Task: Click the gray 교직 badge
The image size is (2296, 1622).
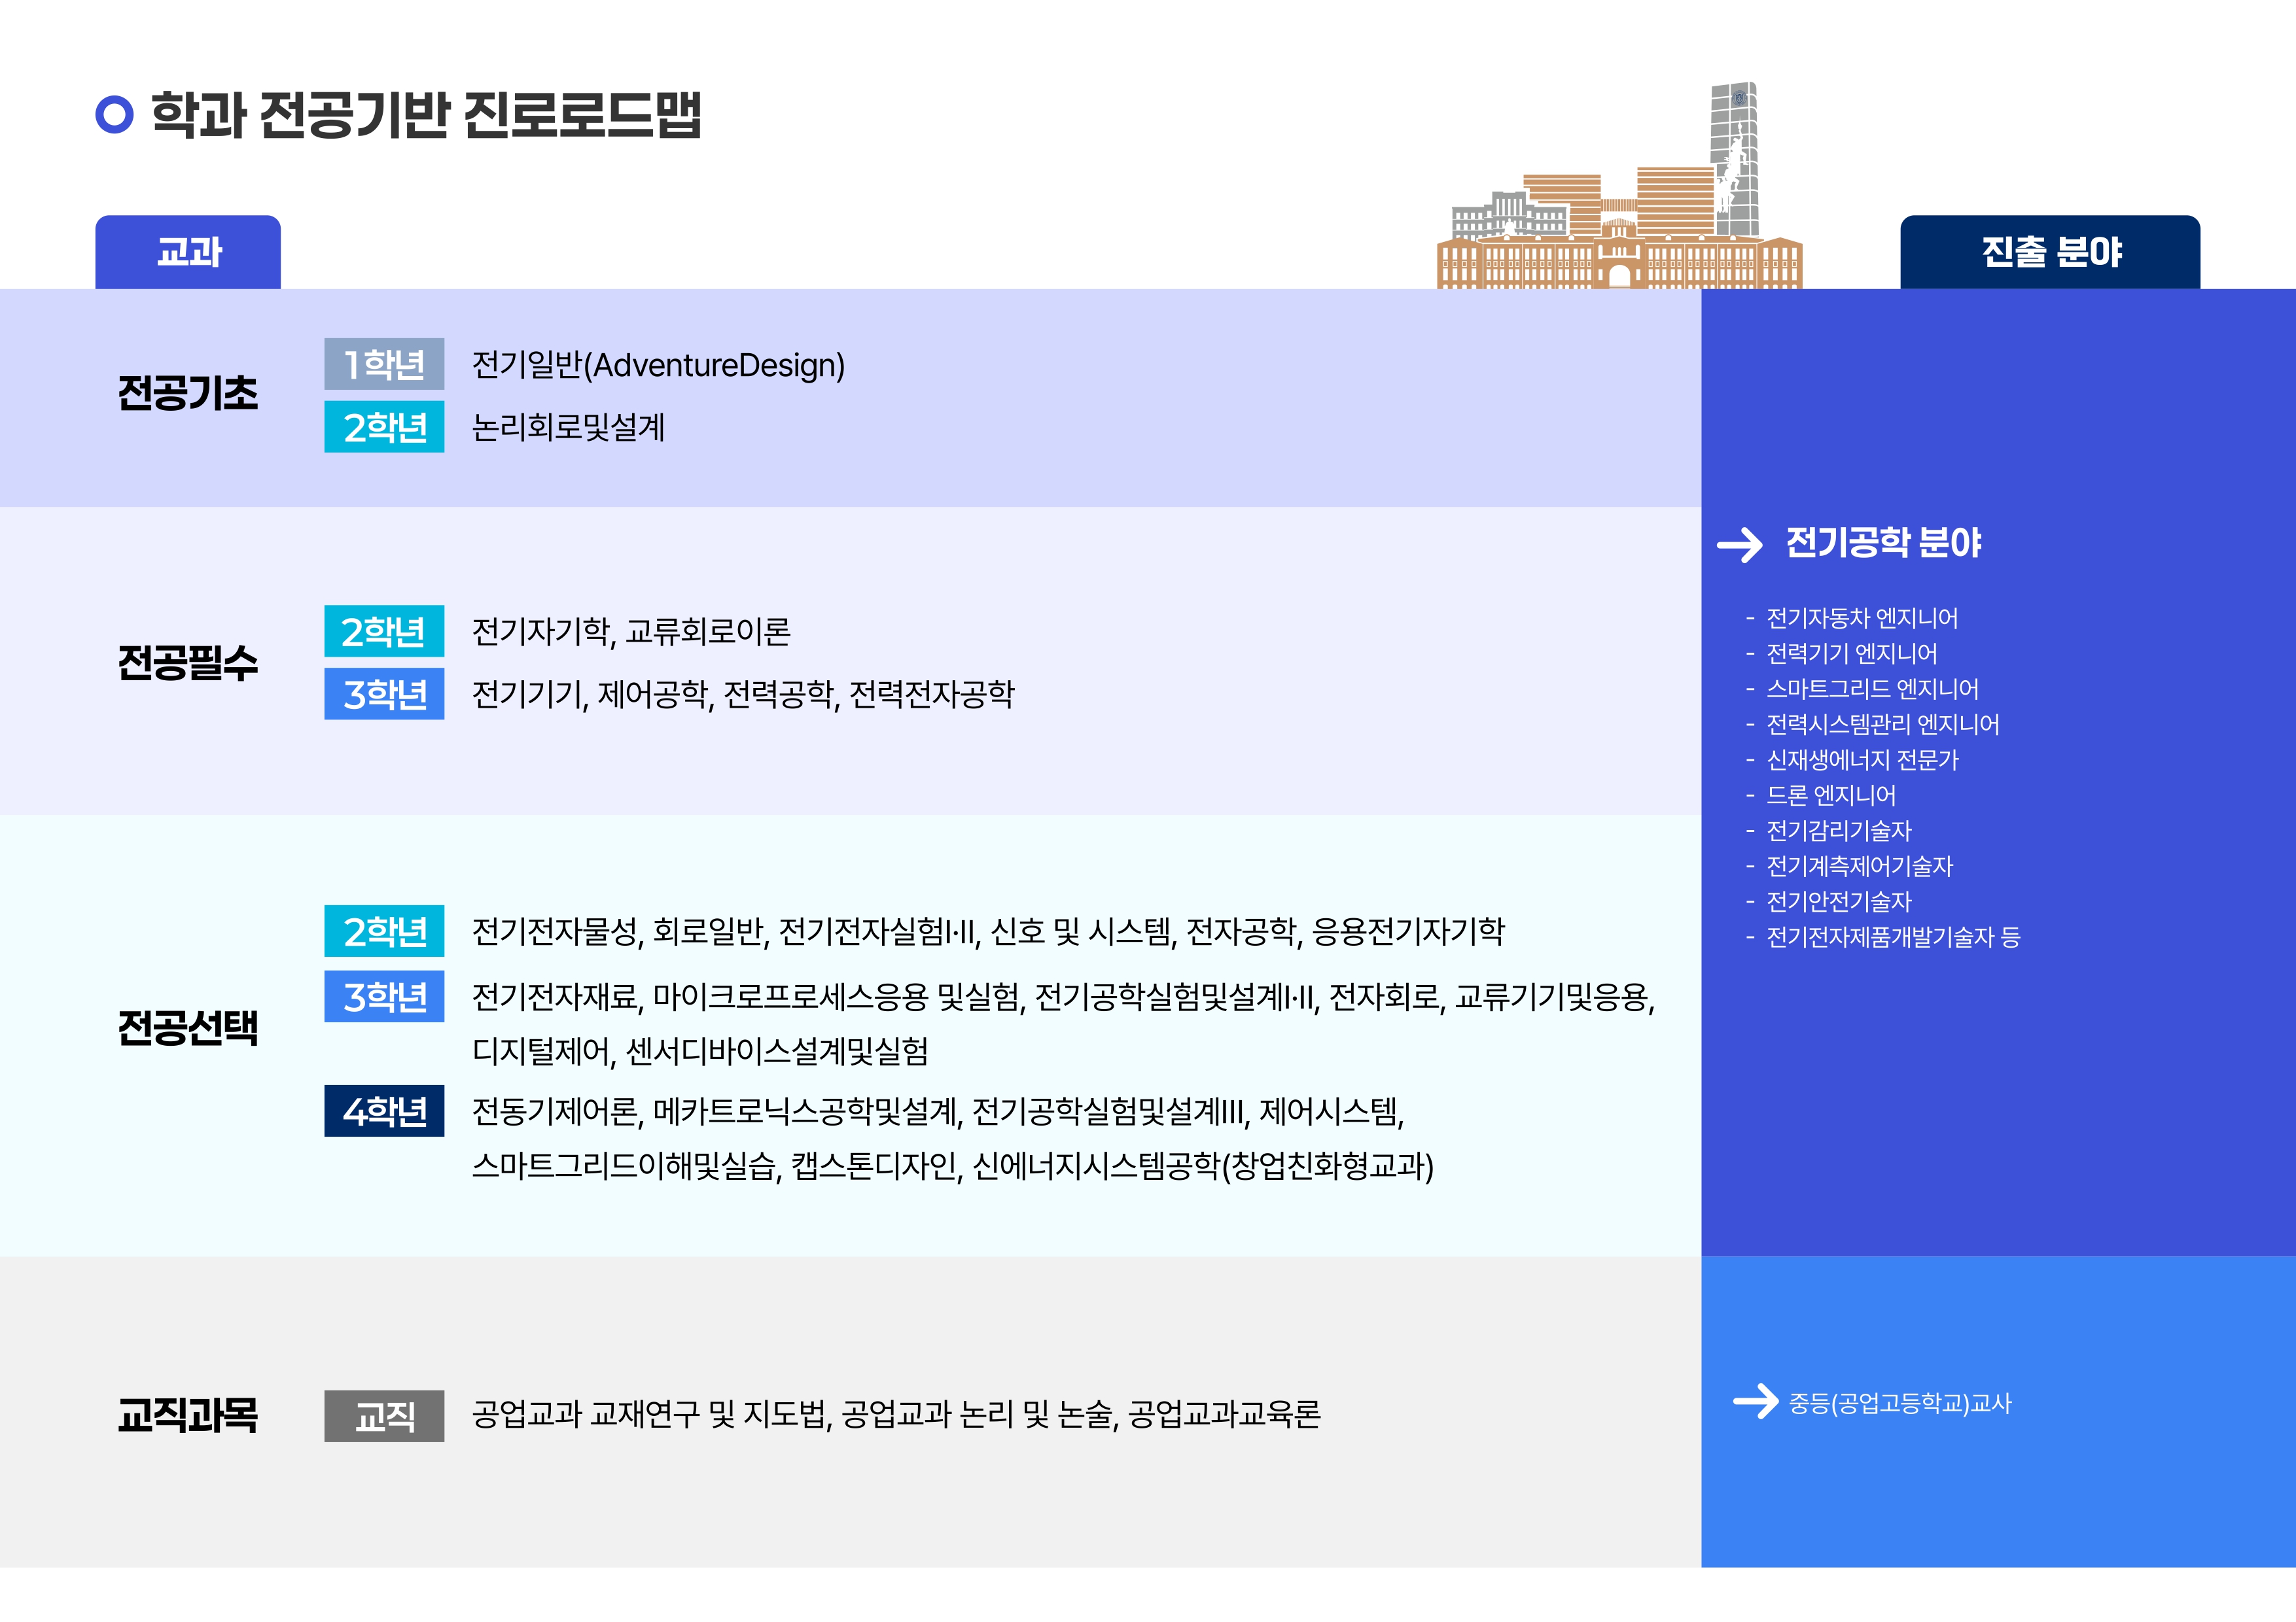Action: (x=384, y=1415)
